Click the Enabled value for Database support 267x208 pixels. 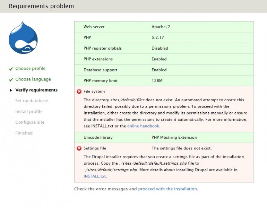pyautogui.click(x=159, y=70)
